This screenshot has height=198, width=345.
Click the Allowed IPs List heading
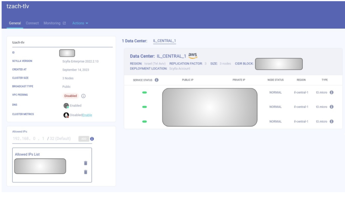pos(27,154)
